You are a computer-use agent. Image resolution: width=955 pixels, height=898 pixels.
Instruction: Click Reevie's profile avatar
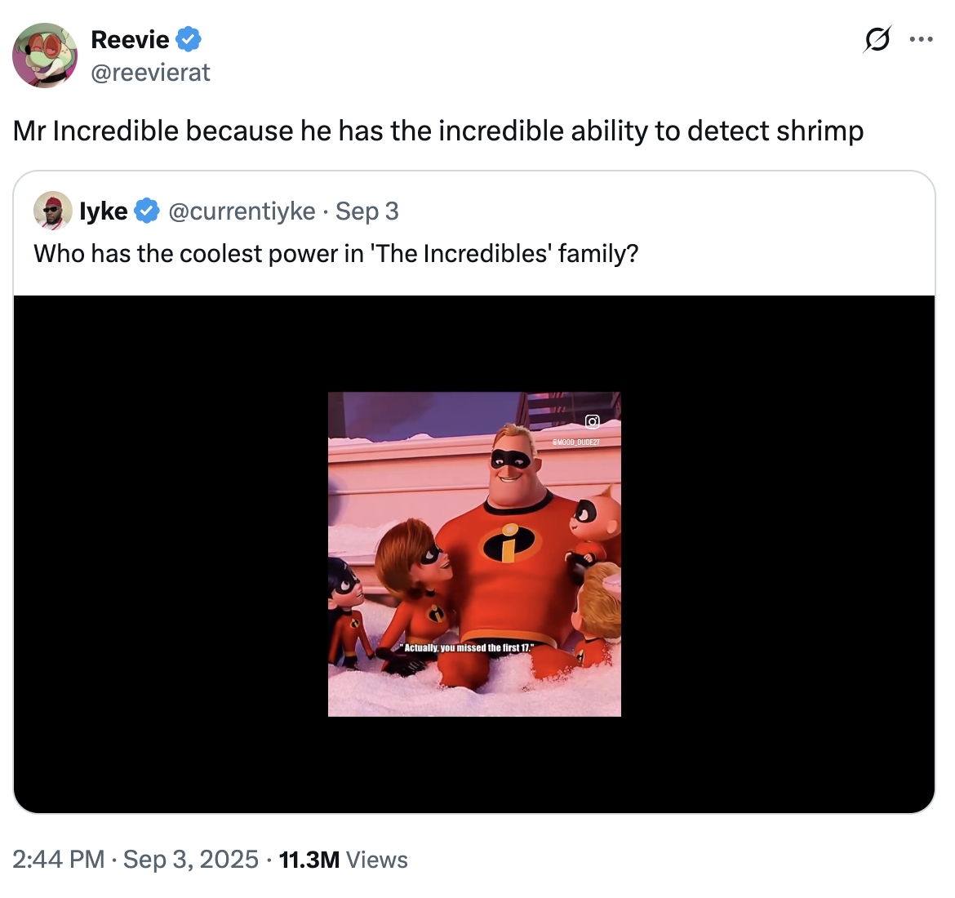[45, 56]
